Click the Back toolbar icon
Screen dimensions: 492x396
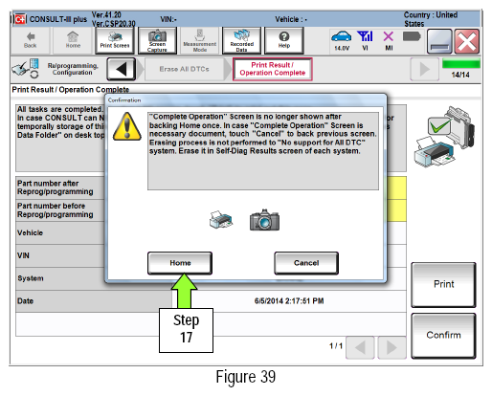click(31, 40)
